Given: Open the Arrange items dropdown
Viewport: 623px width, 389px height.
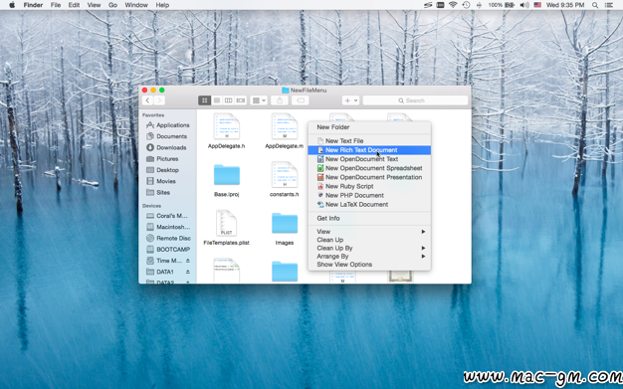Looking at the screenshot, I should [x=259, y=100].
